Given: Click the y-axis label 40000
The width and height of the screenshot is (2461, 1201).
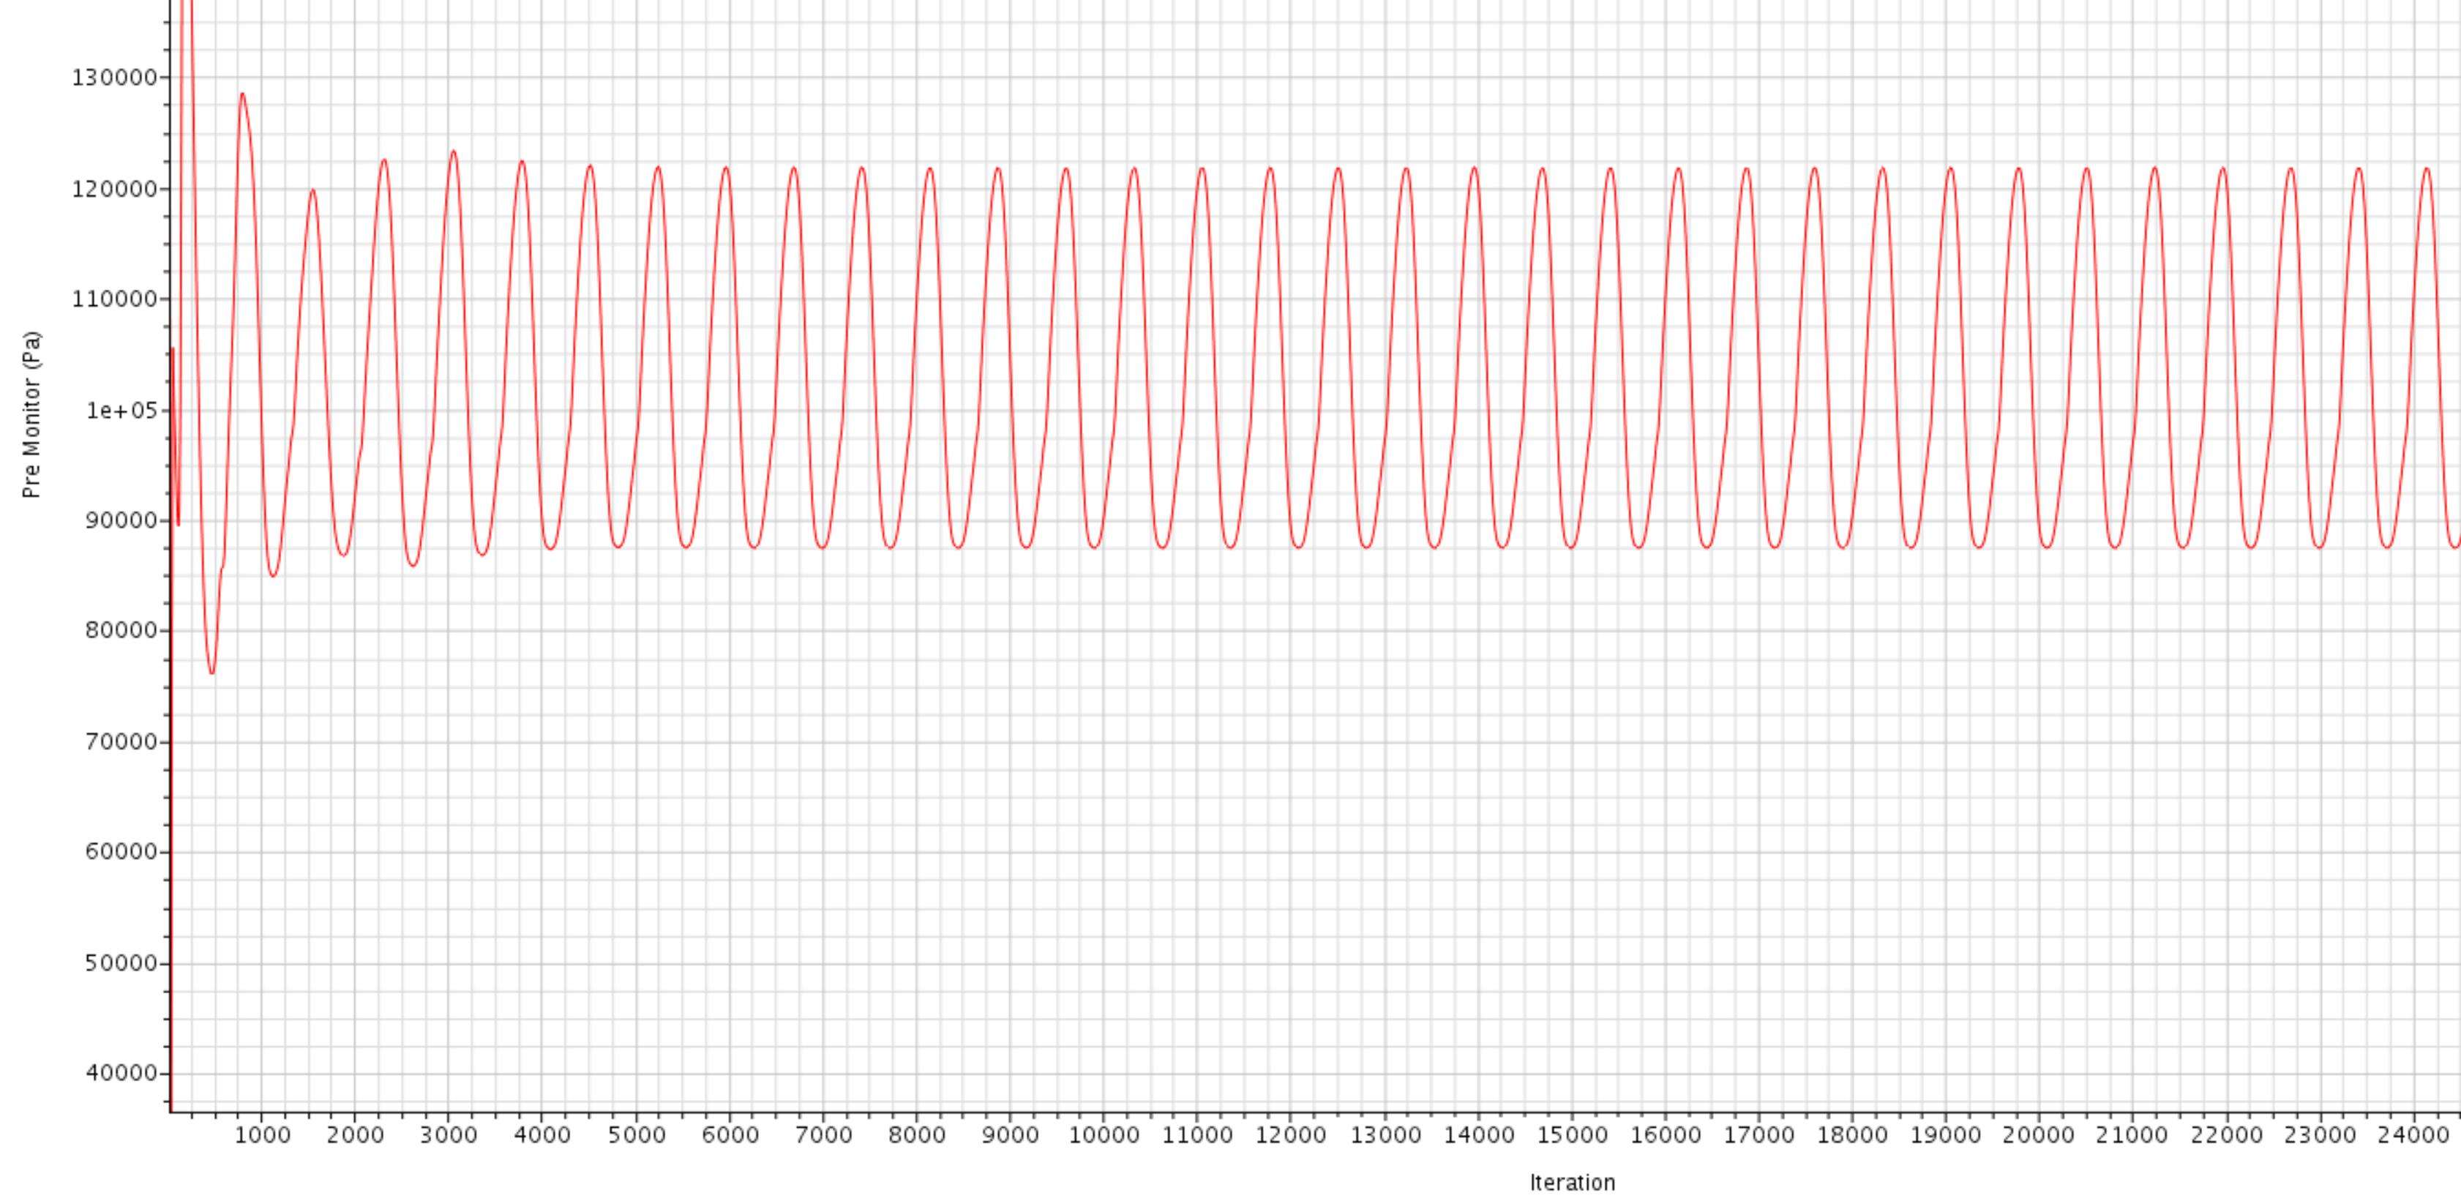Looking at the screenshot, I should coord(121,1073).
